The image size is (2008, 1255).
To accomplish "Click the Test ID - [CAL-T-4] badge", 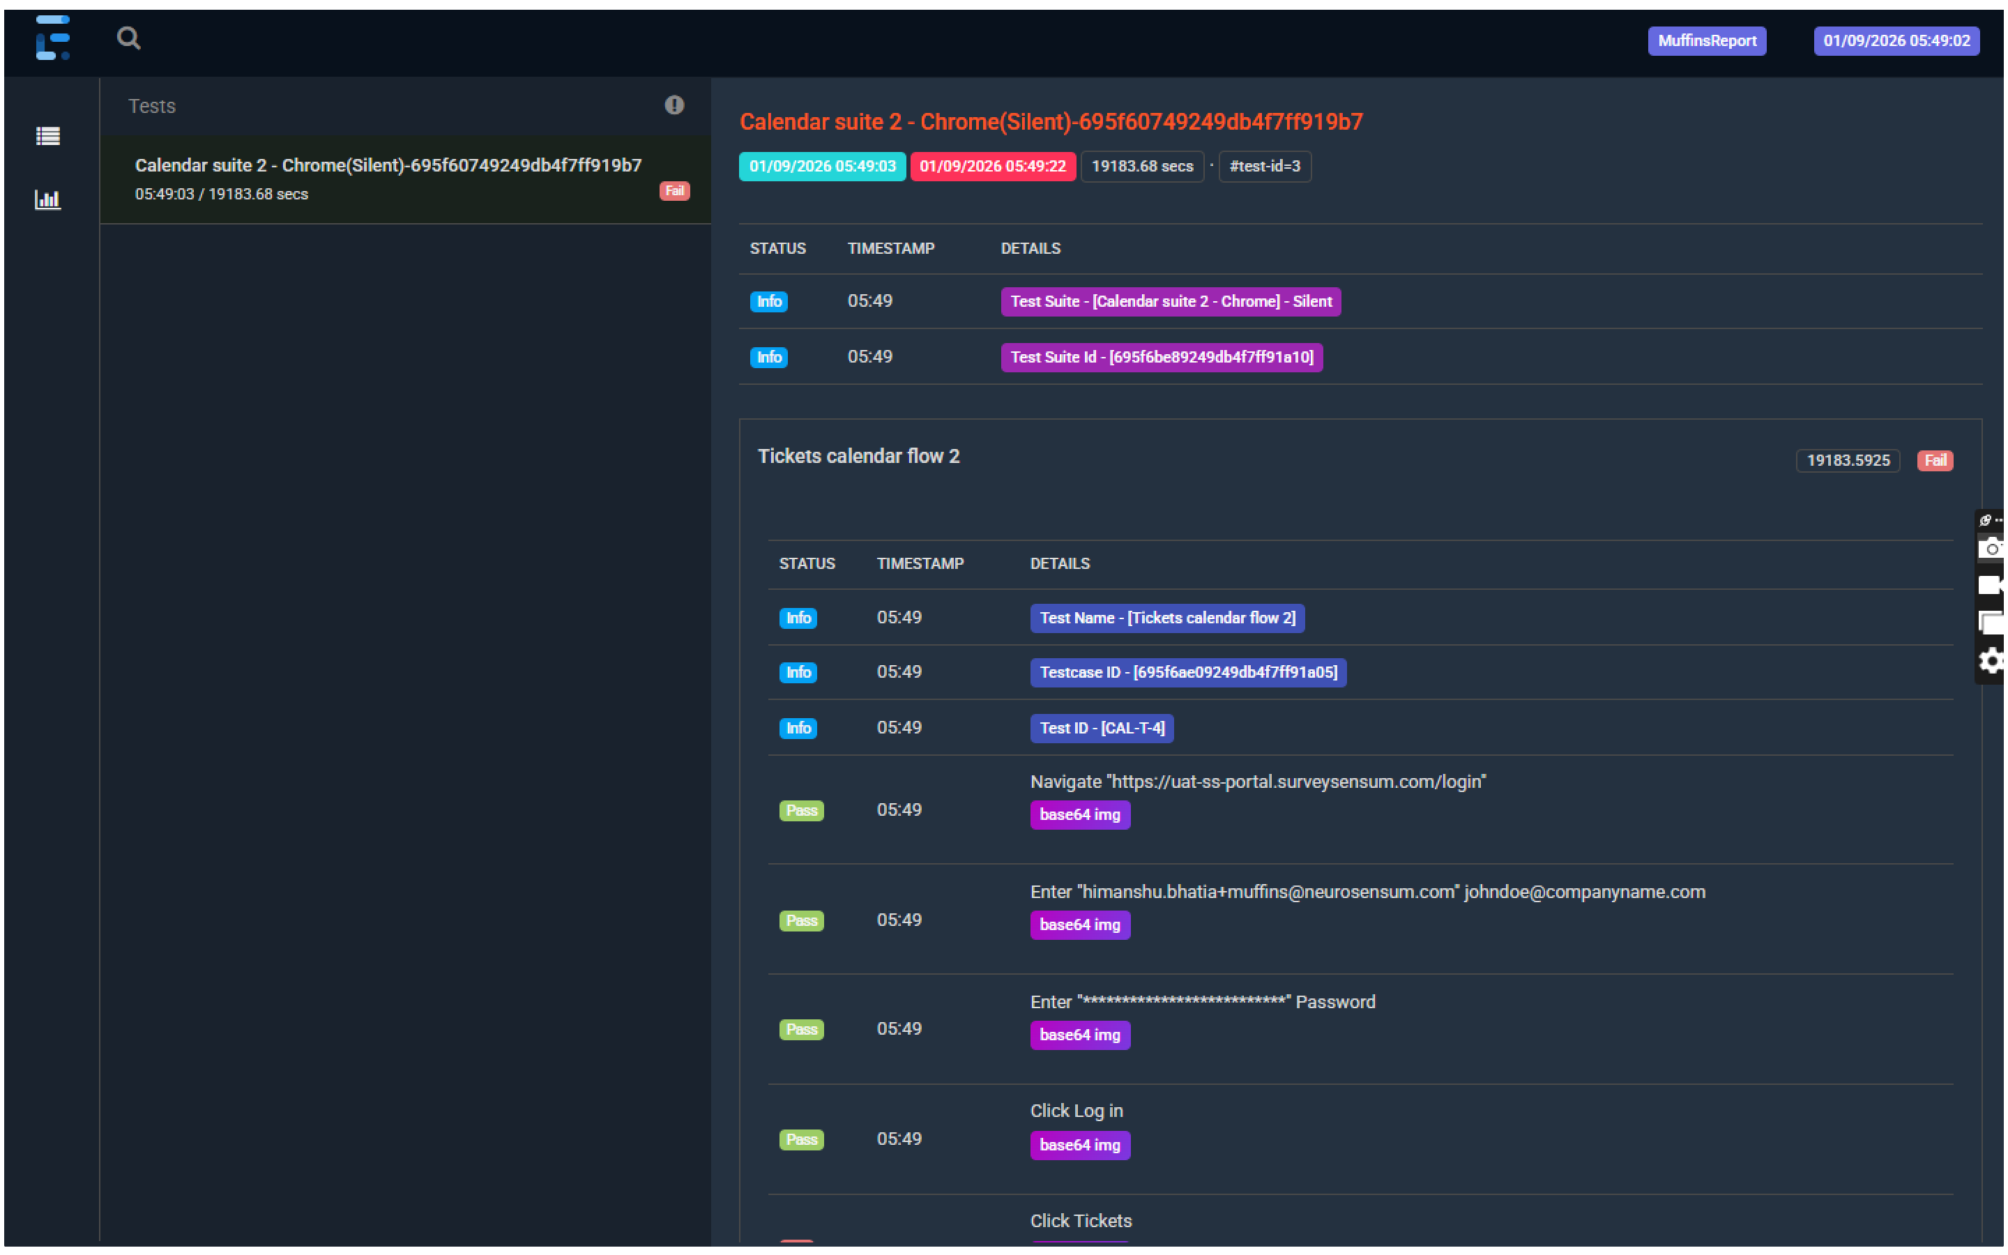I will (1101, 728).
